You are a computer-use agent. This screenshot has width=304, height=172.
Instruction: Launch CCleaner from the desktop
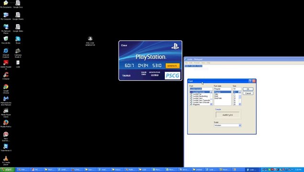[x=6, y=76]
